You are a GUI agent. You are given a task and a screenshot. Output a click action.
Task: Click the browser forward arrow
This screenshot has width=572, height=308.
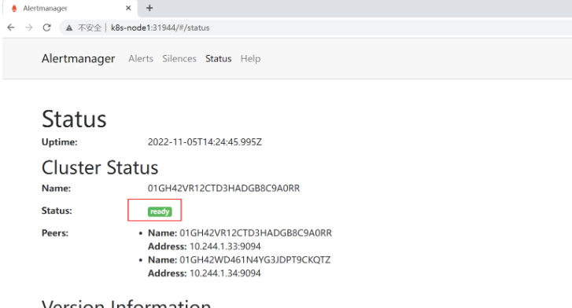(29, 27)
